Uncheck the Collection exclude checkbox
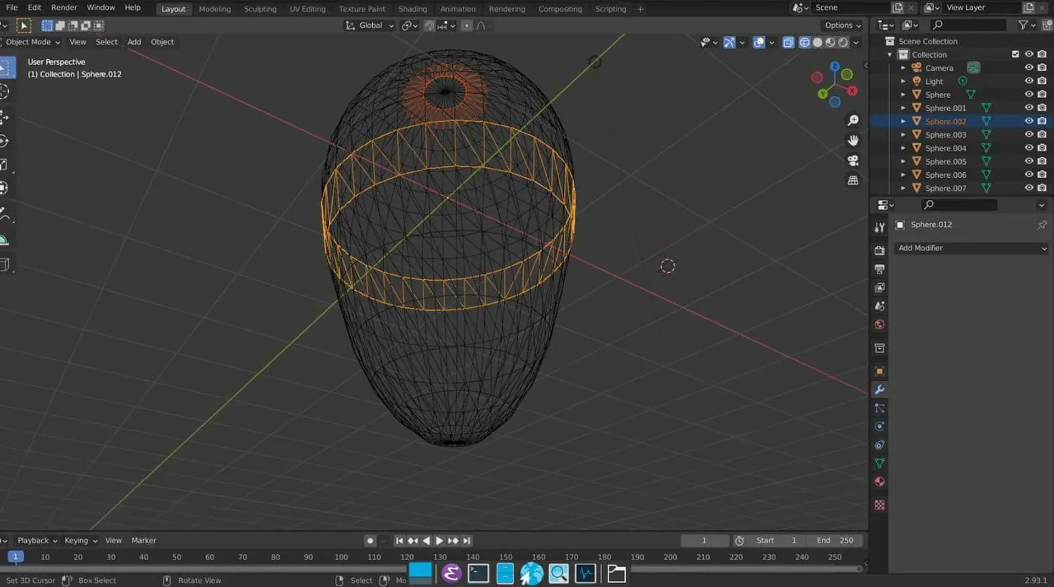This screenshot has width=1054, height=587. (x=1015, y=54)
